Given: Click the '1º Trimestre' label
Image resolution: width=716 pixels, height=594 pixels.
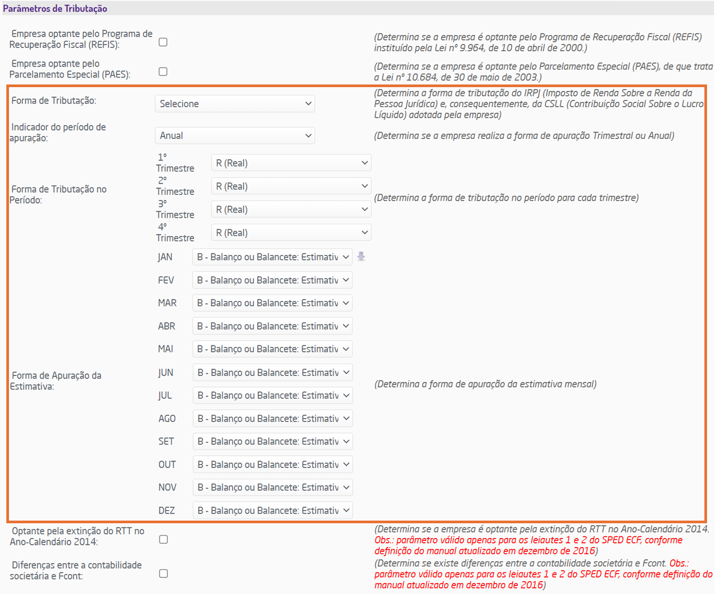Looking at the screenshot, I should 175,163.
